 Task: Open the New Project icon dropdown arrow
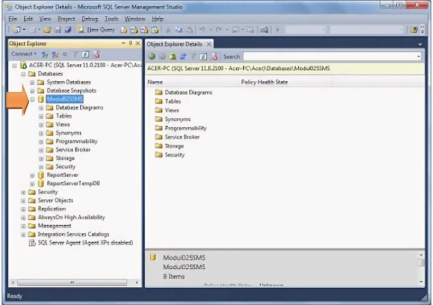click(24, 30)
